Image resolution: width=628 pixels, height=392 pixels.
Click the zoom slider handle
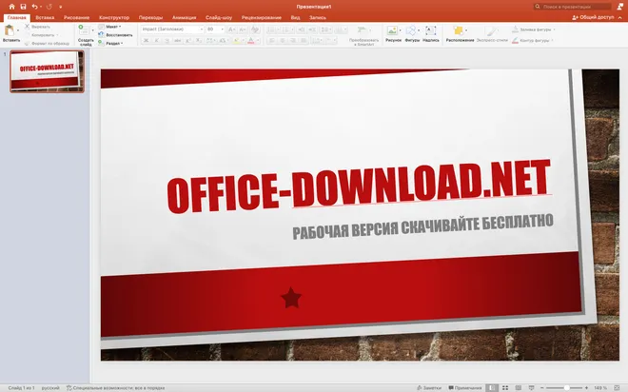(567, 388)
